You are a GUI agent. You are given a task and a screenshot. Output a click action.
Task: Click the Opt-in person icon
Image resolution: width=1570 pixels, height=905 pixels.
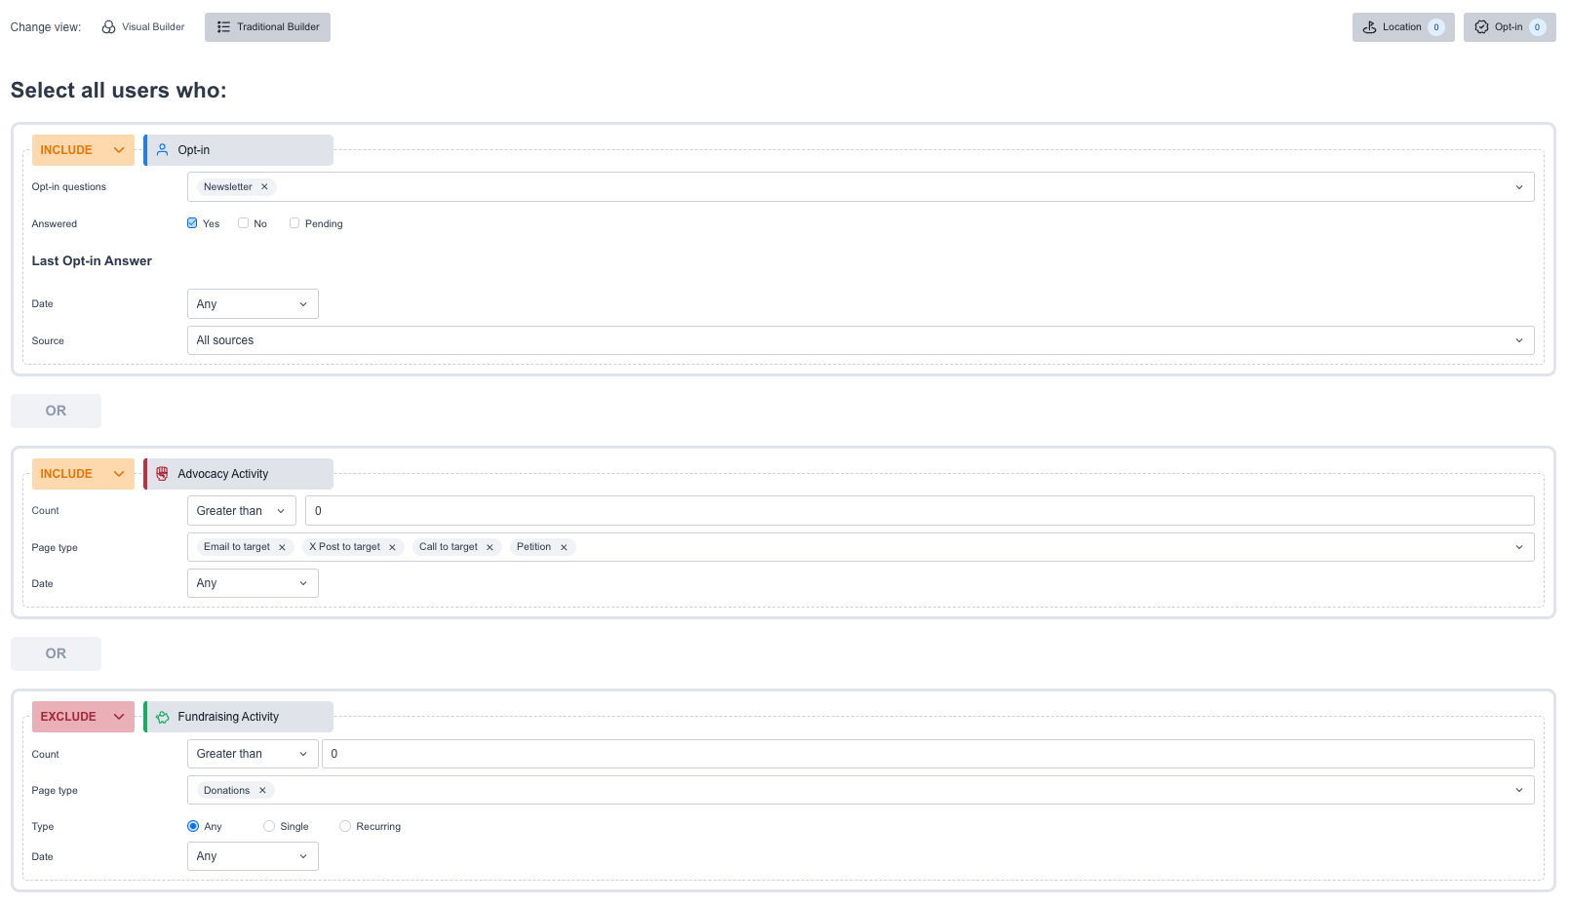click(x=163, y=150)
